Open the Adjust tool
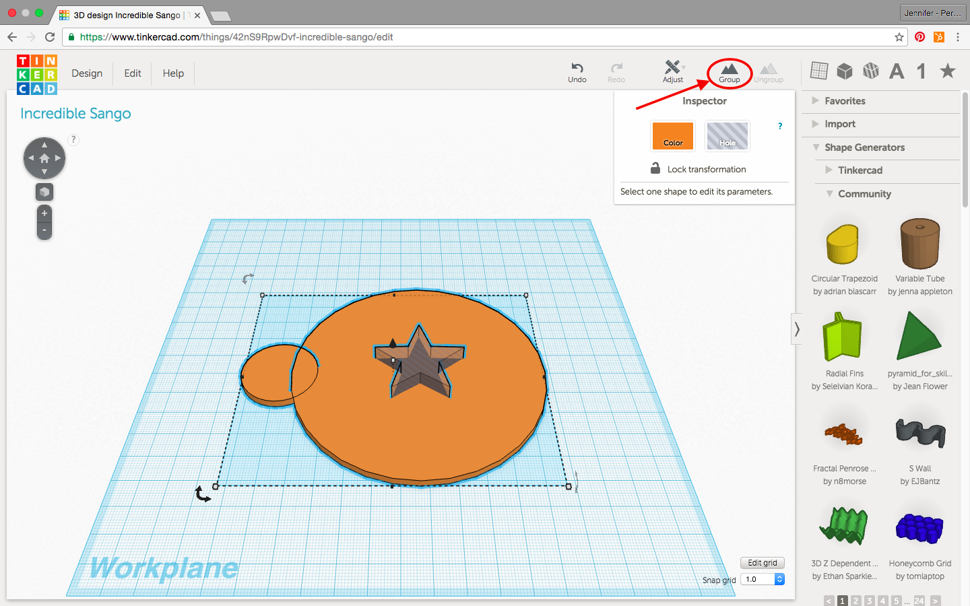970x606 pixels. (673, 72)
